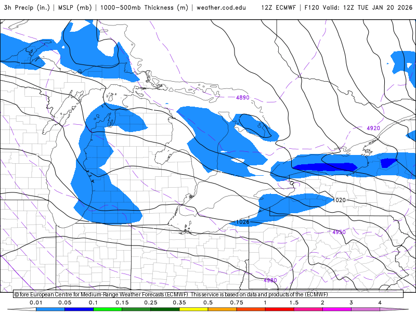The image size is (416, 312).
Task: Select the yellow 0.35 legend swatch
Action: 193,309
